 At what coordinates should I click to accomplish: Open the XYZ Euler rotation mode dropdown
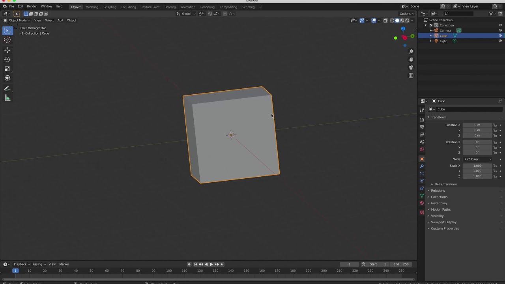(x=478, y=159)
